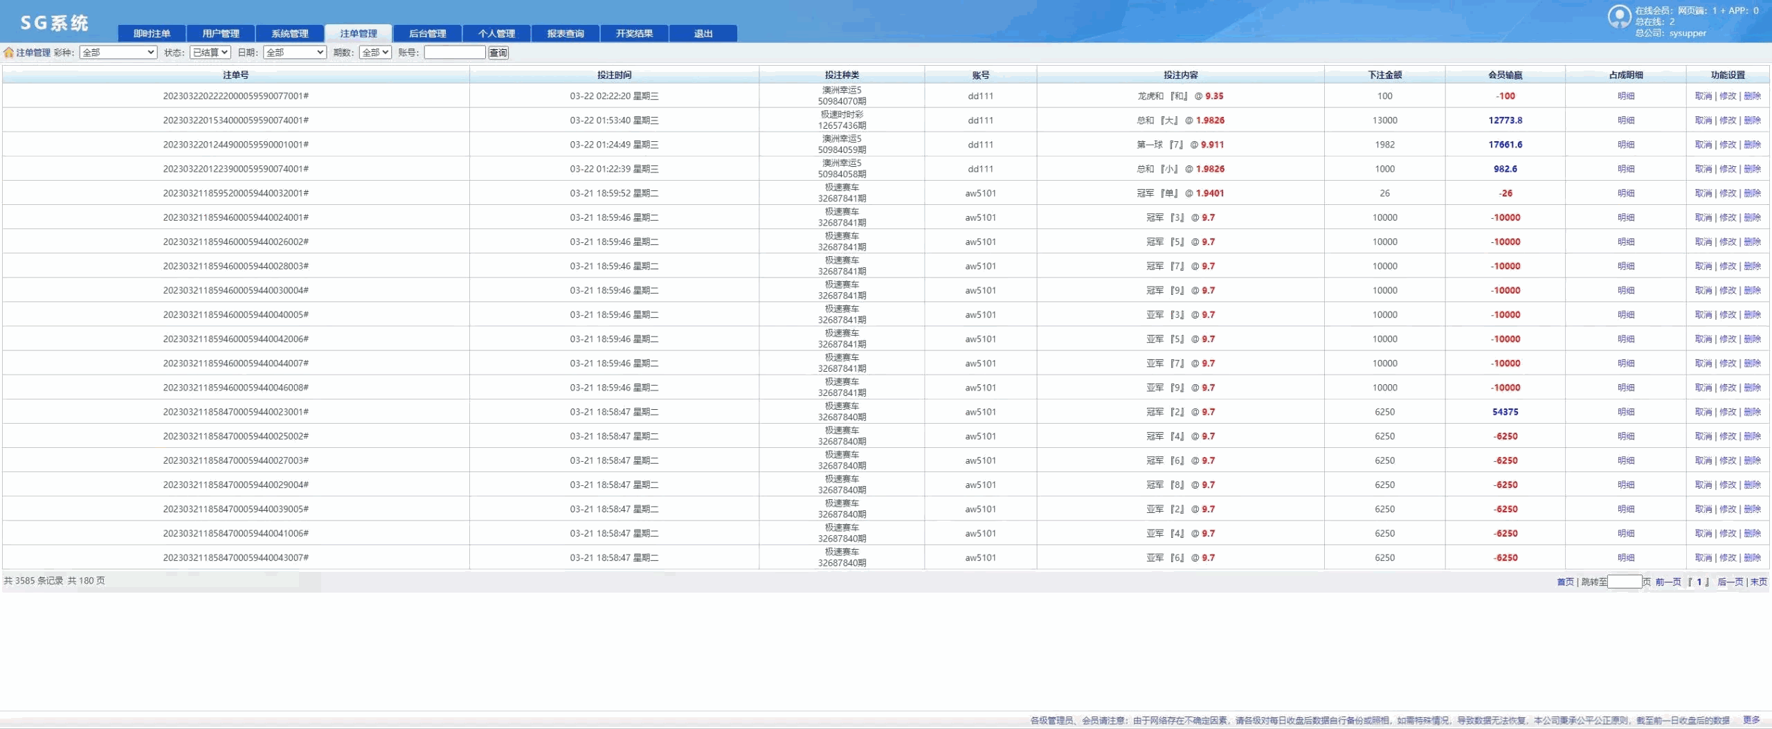Viewport: 1772px width, 729px height.
Task: Go to next page via 后一页
Action: tap(1730, 582)
